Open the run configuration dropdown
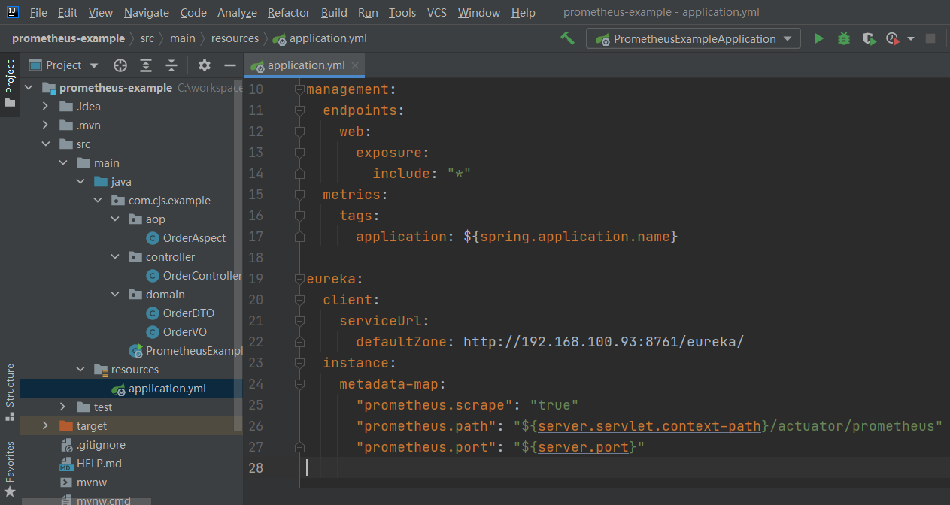This screenshot has width=950, height=505. [x=693, y=38]
